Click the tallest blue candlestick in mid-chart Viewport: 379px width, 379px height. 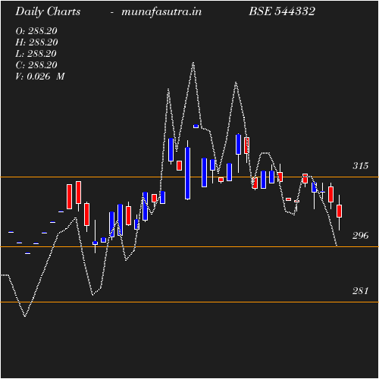(x=187, y=174)
